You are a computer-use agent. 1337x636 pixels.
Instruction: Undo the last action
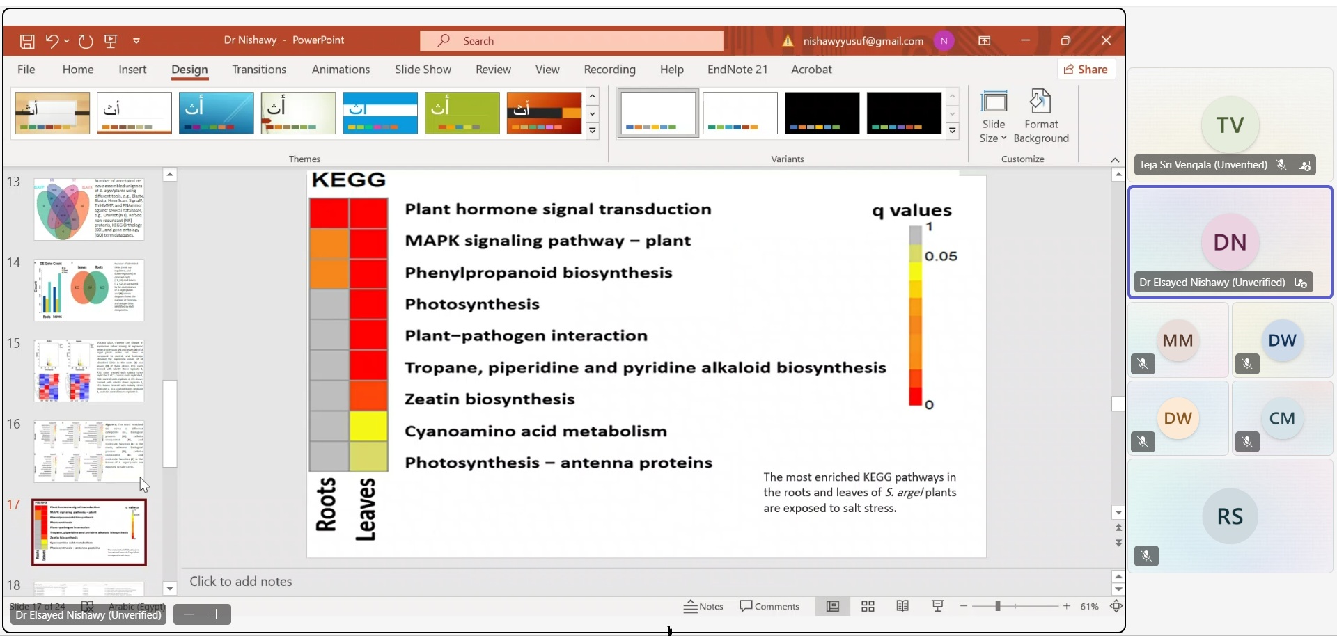pos(52,41)
